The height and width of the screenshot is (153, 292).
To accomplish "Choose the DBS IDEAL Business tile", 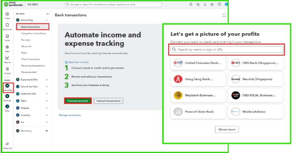I will (x=256, y=95).
